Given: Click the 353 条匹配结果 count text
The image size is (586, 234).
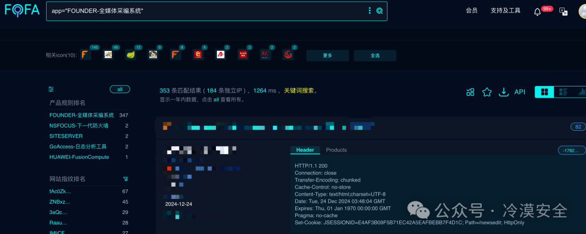Looking at the screenshot, I should [x=180, y=91].
